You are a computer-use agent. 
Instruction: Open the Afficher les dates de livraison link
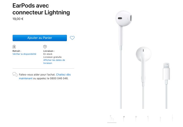[54, 62]
